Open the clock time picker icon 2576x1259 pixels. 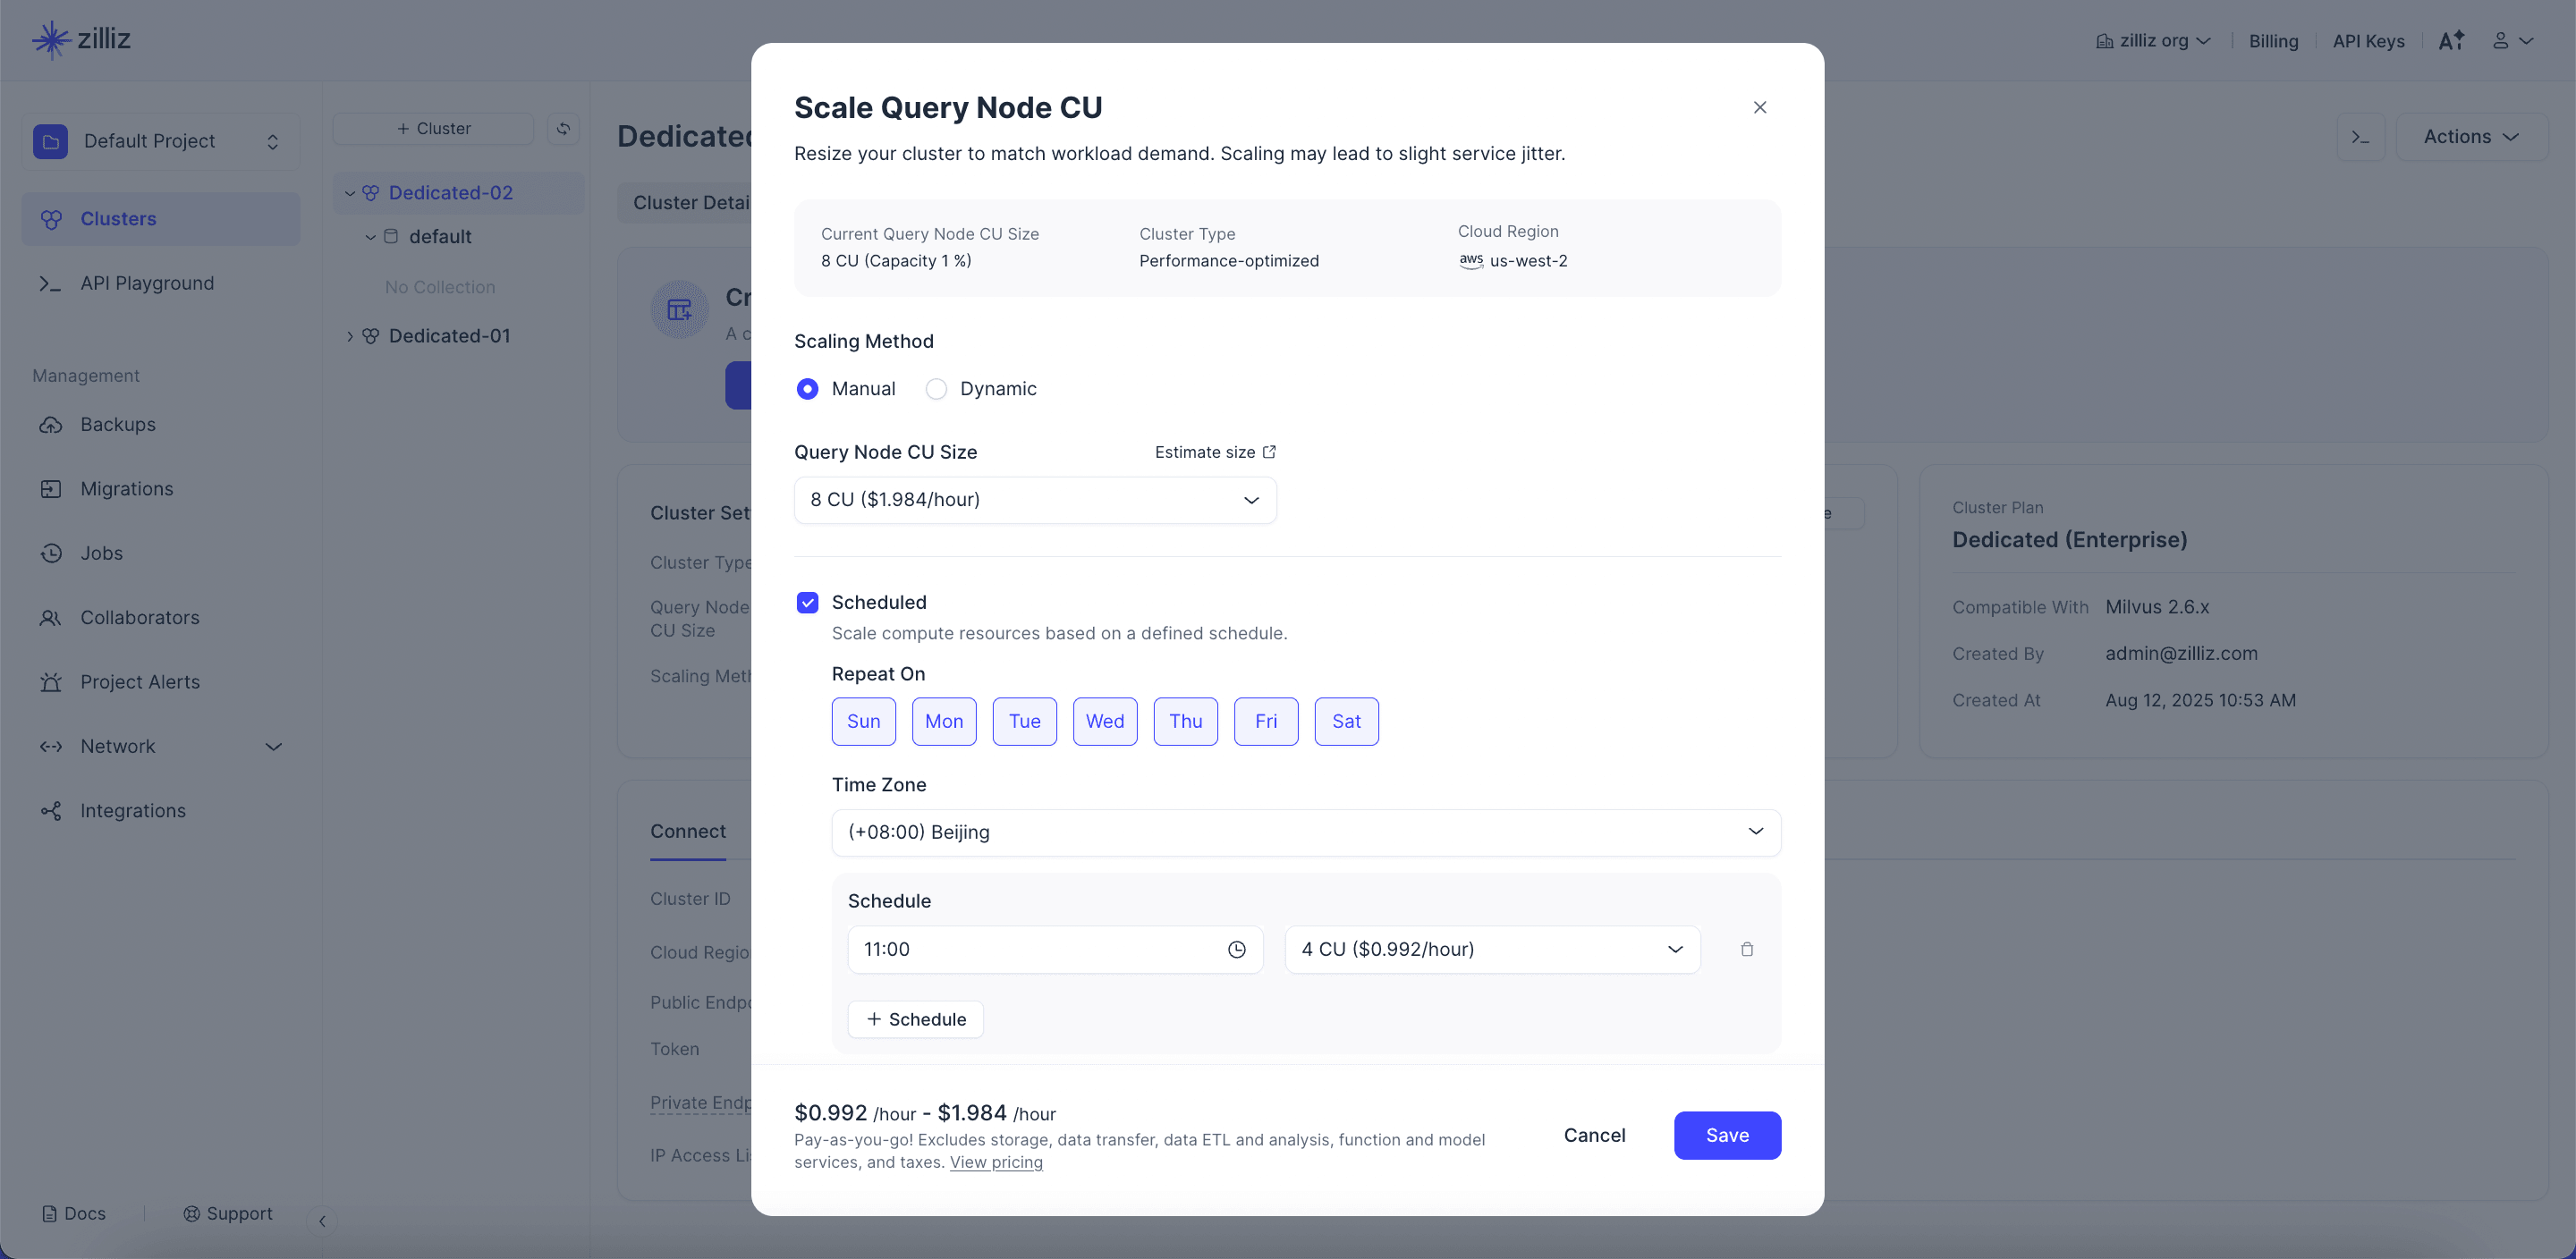(1237, 949)
